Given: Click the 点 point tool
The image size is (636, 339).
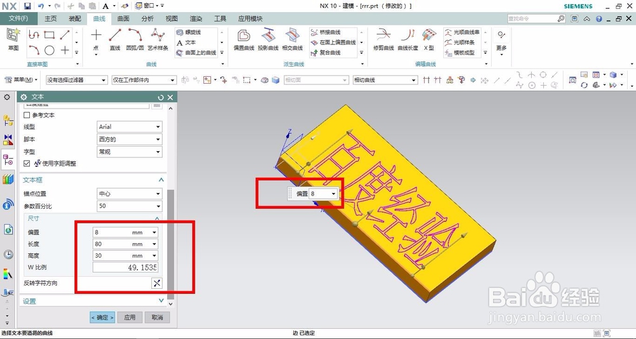Looking at the screenshot, I should 96,40.
